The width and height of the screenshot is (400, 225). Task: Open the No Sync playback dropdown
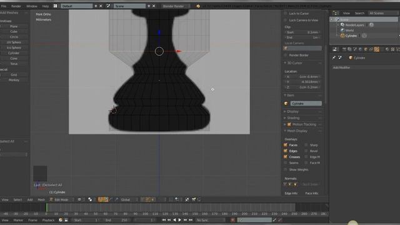pyautogui.click(x=211, y=220)
